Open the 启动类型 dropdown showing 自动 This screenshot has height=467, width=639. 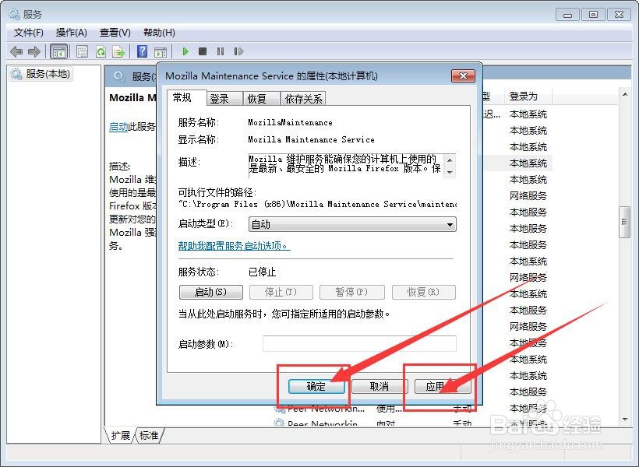352,224
